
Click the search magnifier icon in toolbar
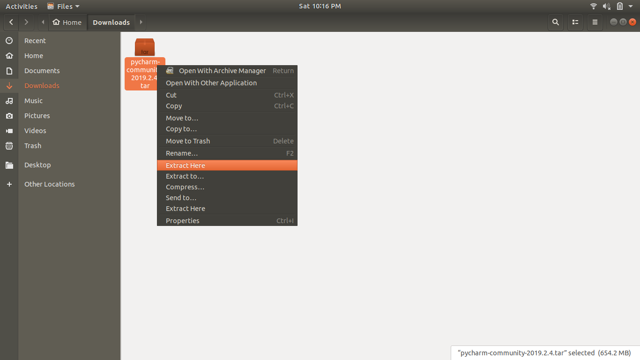pos(555,22)
